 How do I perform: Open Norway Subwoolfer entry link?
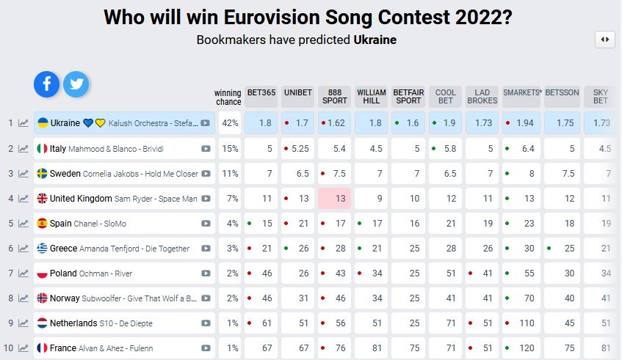point(117,298)
